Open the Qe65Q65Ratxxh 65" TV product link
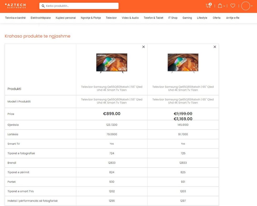This screenshot has width=257, height=206. pos(183,88)
